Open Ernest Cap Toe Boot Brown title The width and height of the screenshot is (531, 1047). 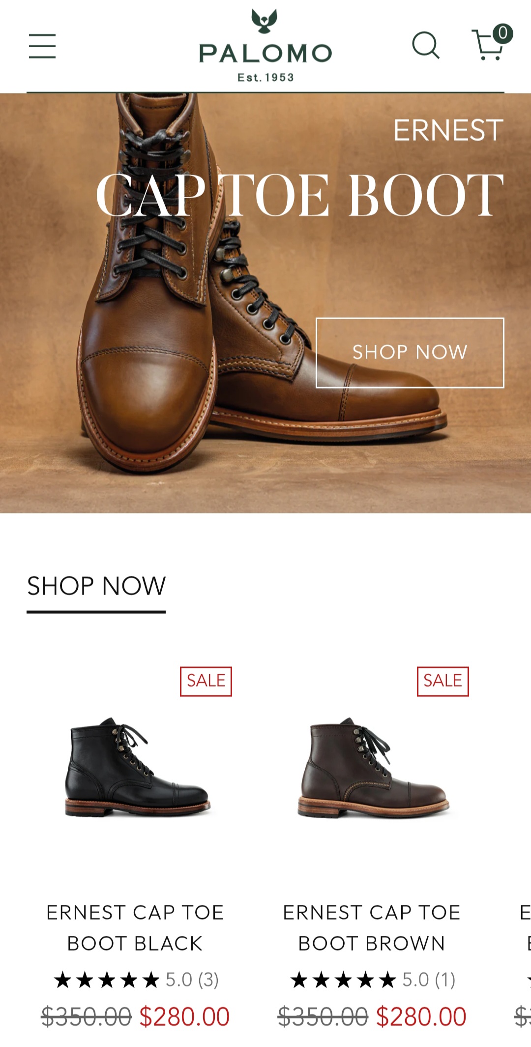372,928
